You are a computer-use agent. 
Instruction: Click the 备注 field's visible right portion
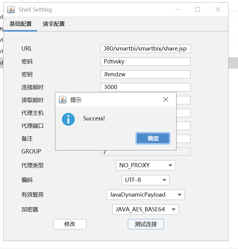click(x=184, y=139)
